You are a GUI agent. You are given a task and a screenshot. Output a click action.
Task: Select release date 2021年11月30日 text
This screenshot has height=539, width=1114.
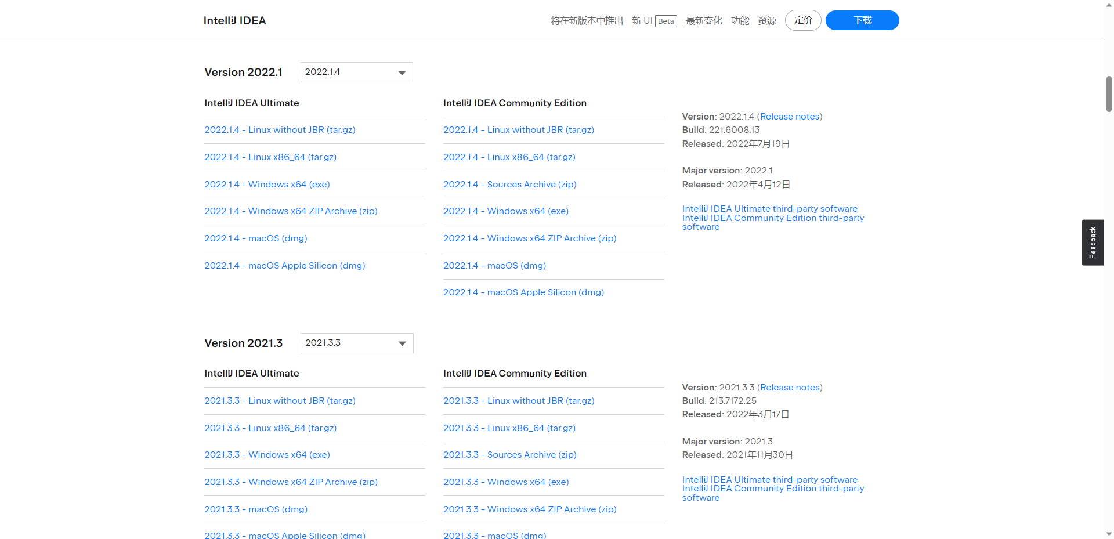click(x=759, y=455)
